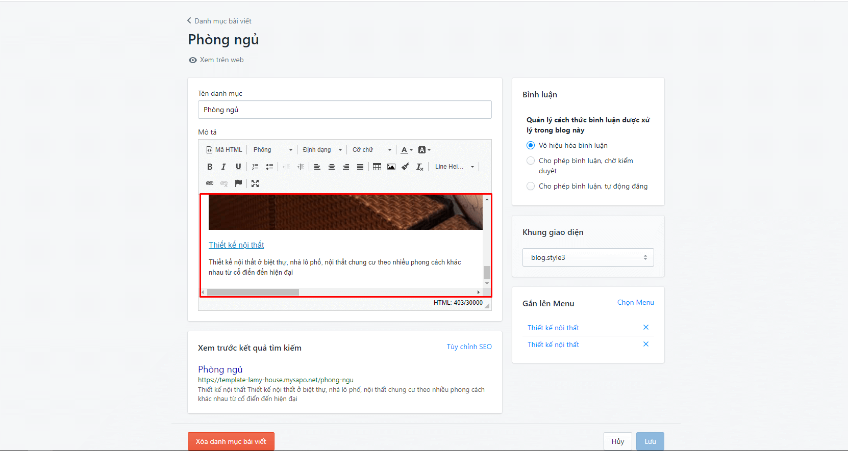This screenshot has height=451, width=848.
Task: Open first Thiết kế nội thất menu link
Action: 553,328
